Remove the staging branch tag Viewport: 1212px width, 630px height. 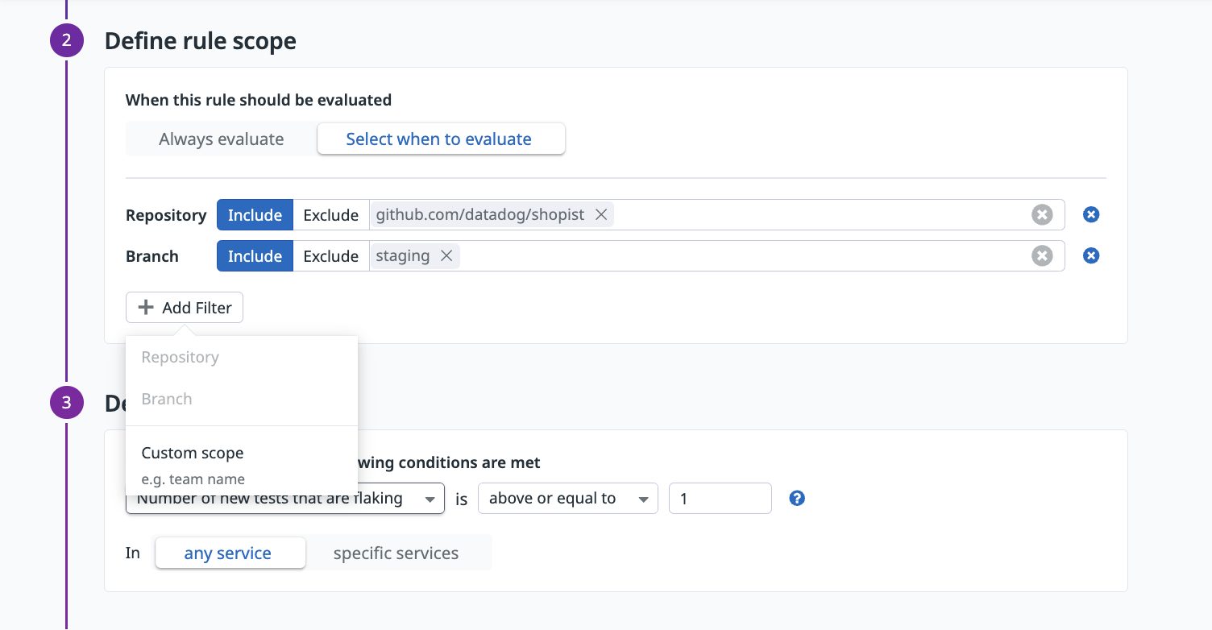click(446, 256)
